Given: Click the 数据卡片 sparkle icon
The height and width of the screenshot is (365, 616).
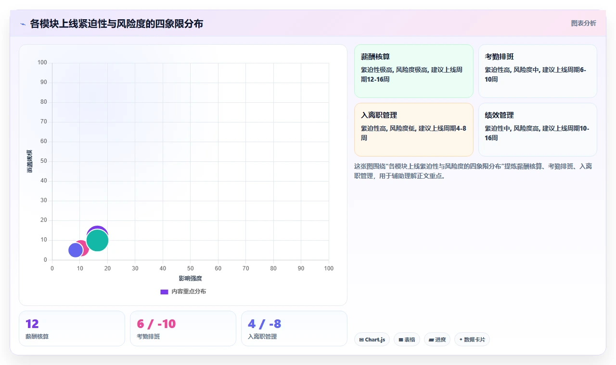Looking at the screenshot, I should (x=461, y=340).
